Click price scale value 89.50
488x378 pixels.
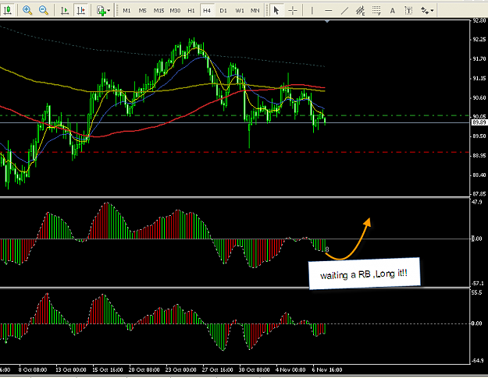point(479,136)
